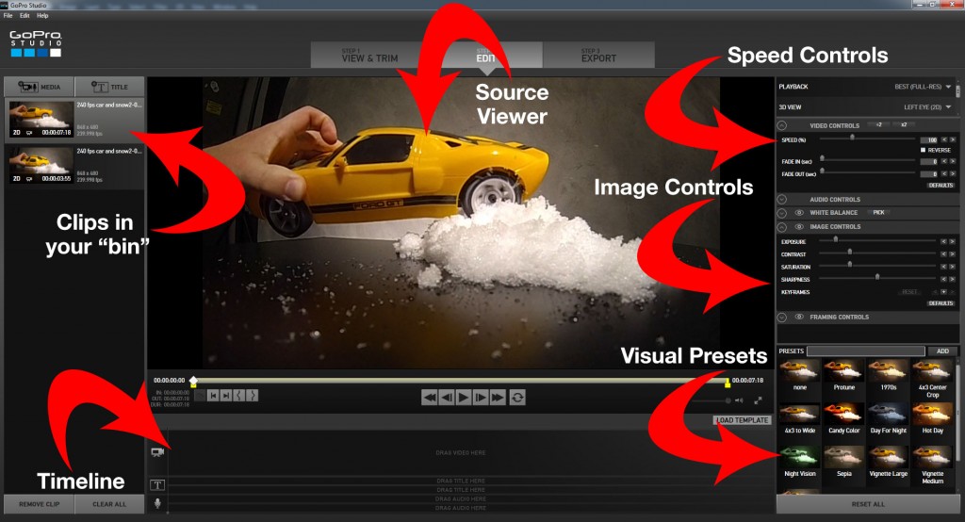Toggle Image Controls eye visibility icon
Screen dimensions: 965x522
point(797,227)
